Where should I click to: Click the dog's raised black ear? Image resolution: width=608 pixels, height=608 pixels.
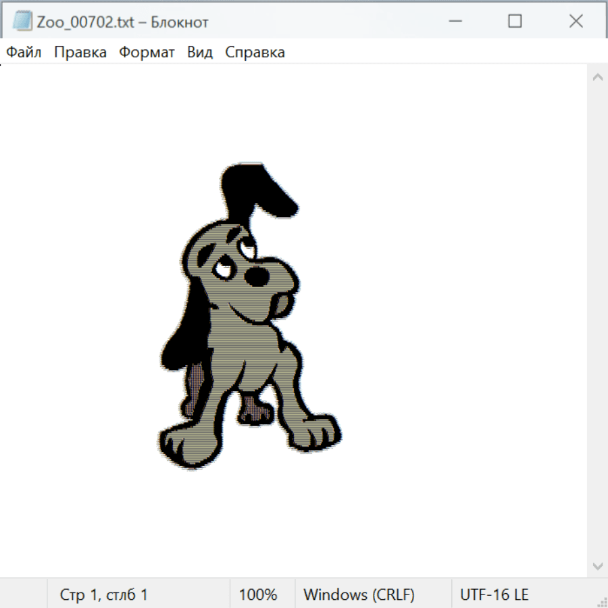[255, 189]
